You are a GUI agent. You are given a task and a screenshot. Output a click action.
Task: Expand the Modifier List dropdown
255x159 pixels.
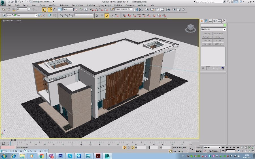click(224, 29)
